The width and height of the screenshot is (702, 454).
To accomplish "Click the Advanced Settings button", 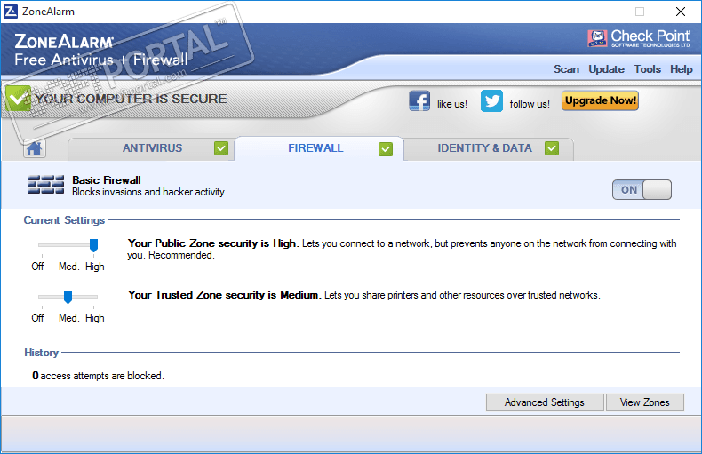I will pyautogui.click(x=545, y=402).
